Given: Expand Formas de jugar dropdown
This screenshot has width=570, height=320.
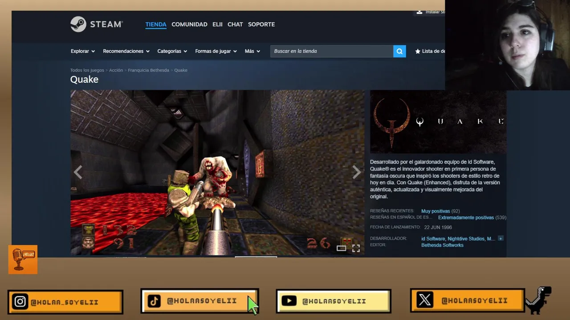Looking at the screenshot, I should pos(216,51).
